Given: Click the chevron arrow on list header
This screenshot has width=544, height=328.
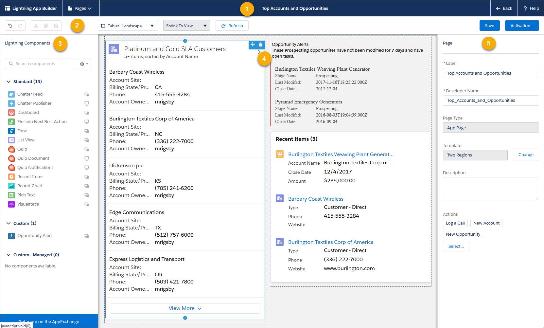Looking at the screenshot, I should click(x=259, y=52).
